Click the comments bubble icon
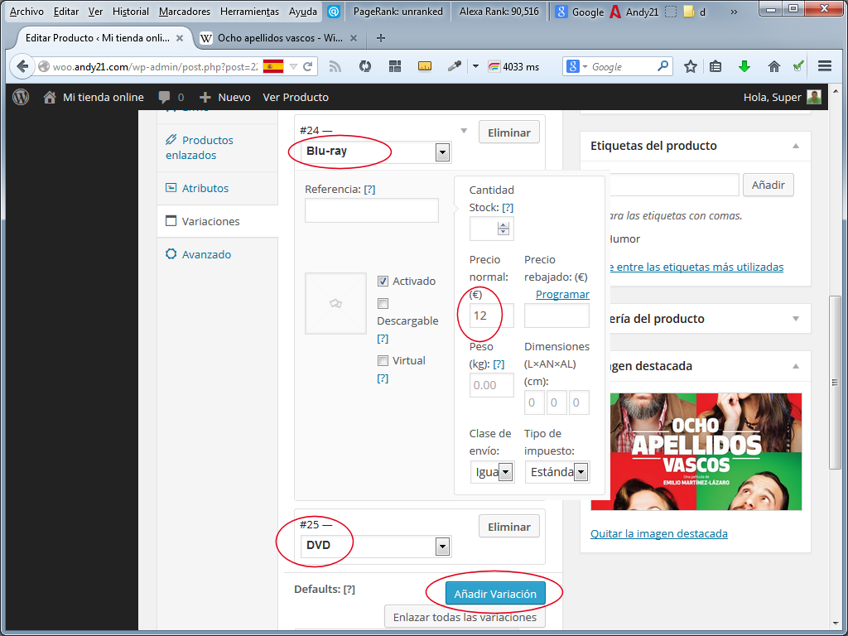 point(164,98)
